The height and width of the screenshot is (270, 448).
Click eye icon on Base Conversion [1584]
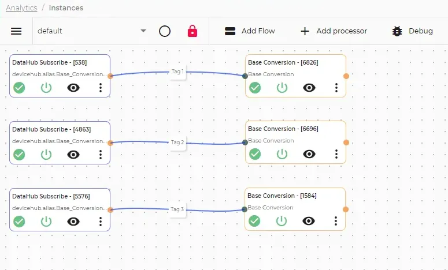(309, 221)
